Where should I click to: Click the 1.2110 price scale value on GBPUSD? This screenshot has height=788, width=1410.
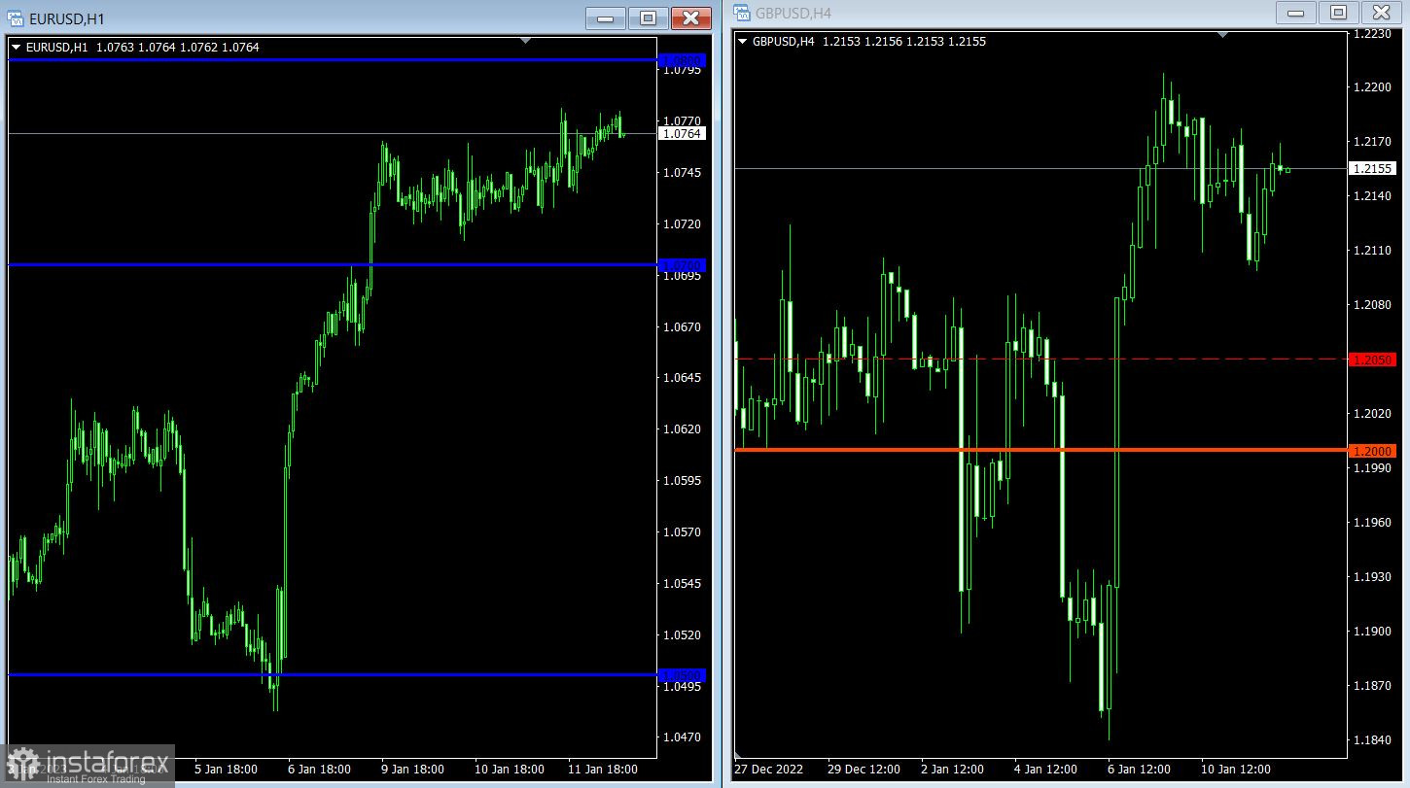pos(1372,250)
